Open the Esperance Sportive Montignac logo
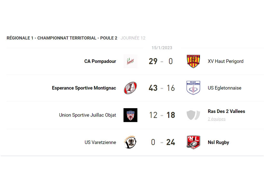Image resolution: width=264 pixels, height=191 pixels. coord(130,88)
